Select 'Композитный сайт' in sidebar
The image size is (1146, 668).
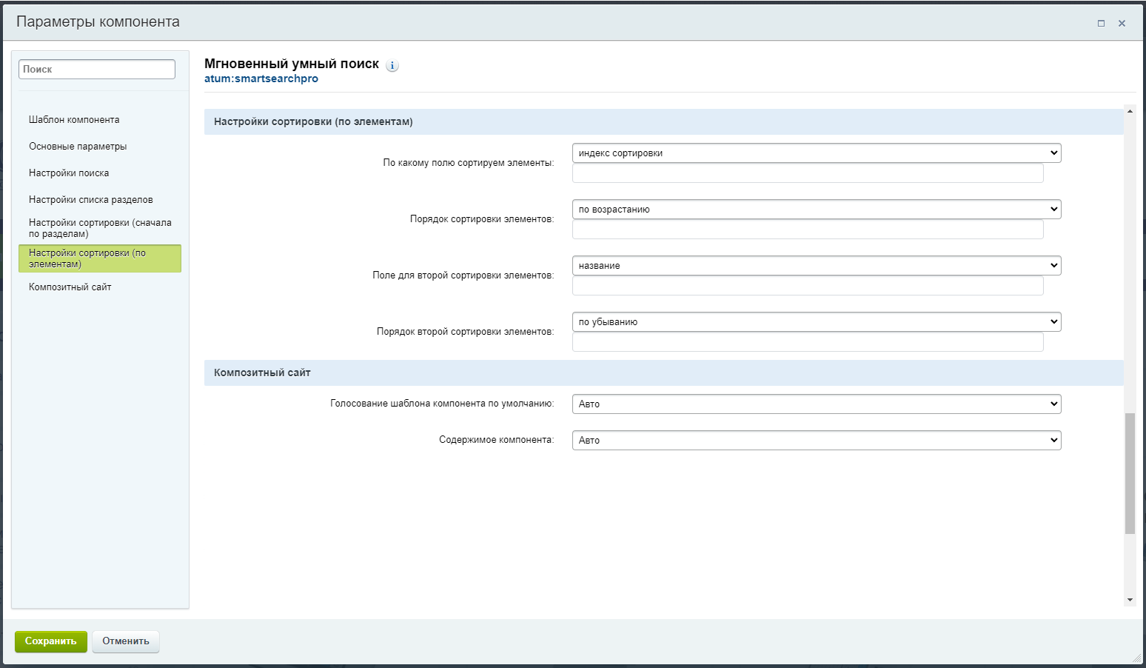70,287
